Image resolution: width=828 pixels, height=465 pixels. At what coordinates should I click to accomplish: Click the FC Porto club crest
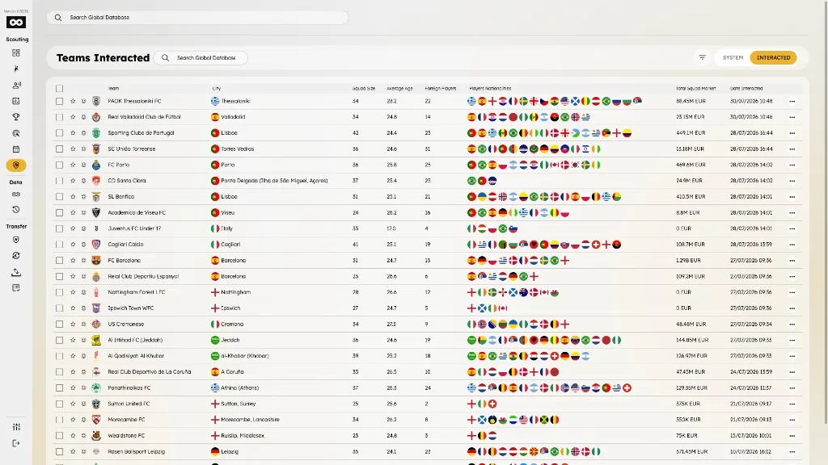point(96,165)
